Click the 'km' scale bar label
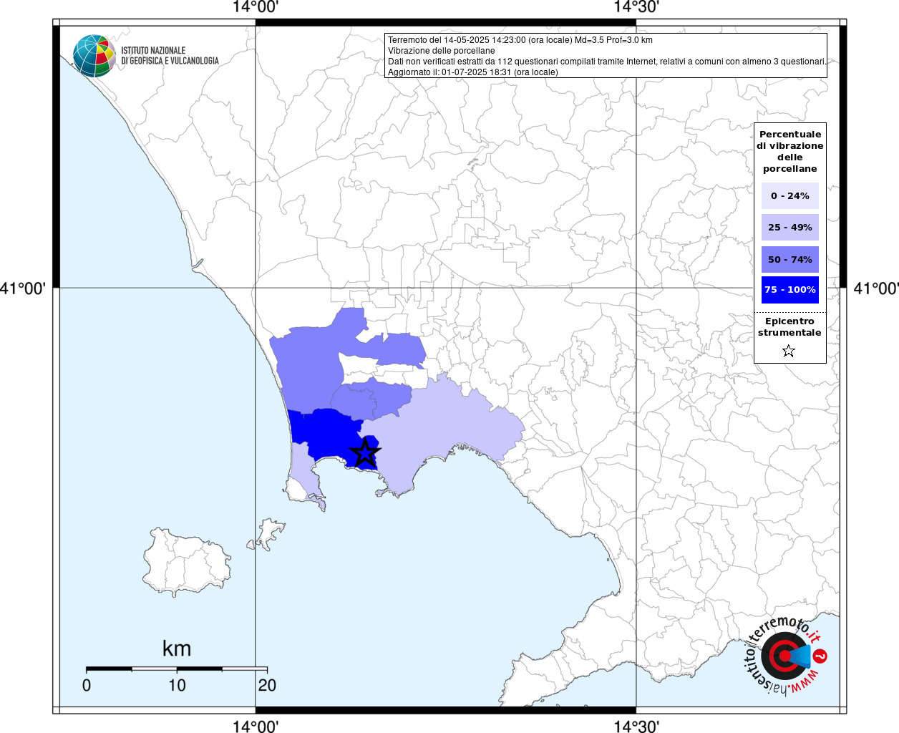Image resolution: width=899 pixels, height=733 pixels. point(177,648)
